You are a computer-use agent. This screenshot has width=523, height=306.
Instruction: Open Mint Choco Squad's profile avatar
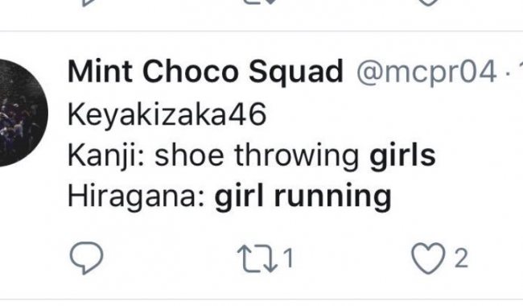(x=23, y=113)
